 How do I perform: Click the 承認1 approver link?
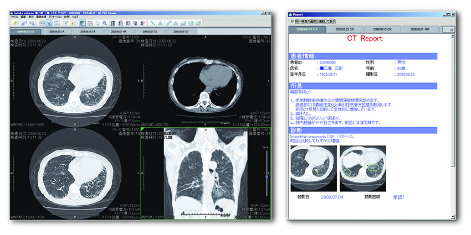point(399,196)
